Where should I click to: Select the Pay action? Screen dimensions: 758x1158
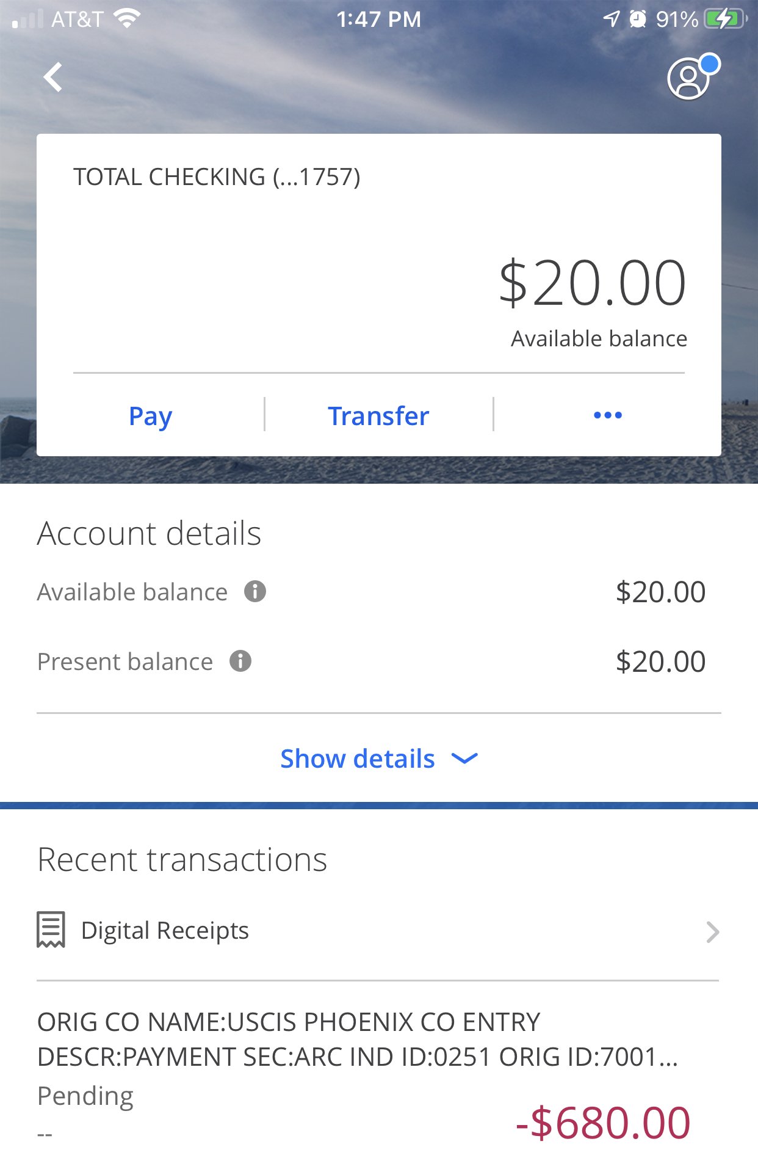(150, 416)
